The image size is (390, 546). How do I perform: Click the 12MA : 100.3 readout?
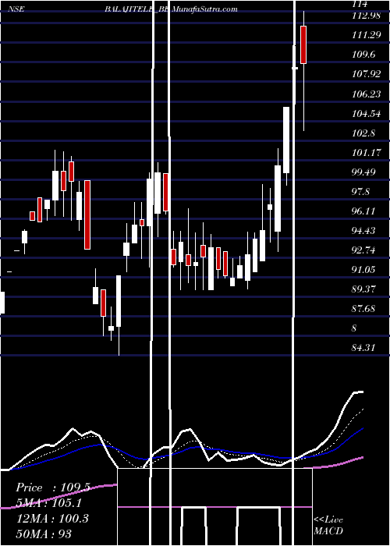pyautogui.click(x=52, y=519)
